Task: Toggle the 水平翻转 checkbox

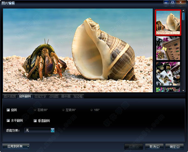Action: 8,120
